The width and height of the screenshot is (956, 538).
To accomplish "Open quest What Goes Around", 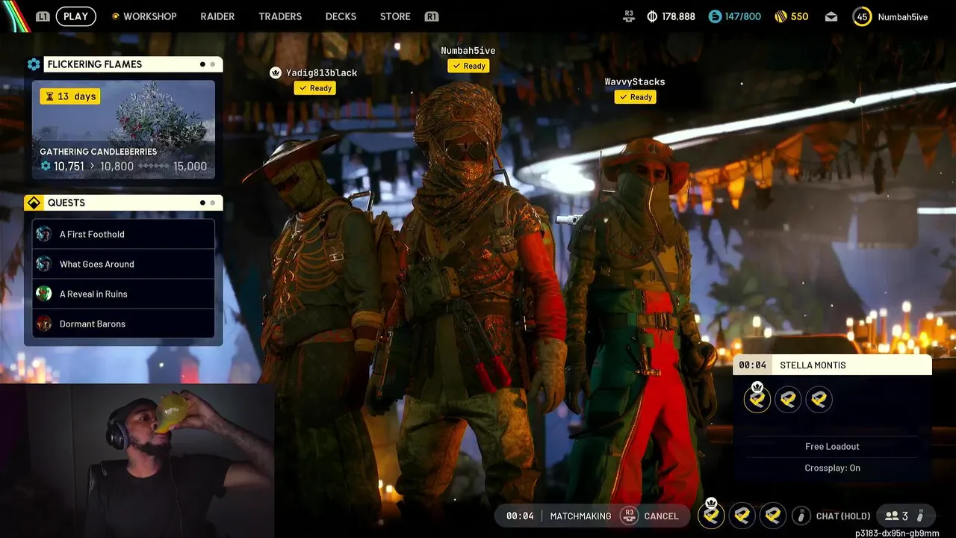I will pos(123,264).
